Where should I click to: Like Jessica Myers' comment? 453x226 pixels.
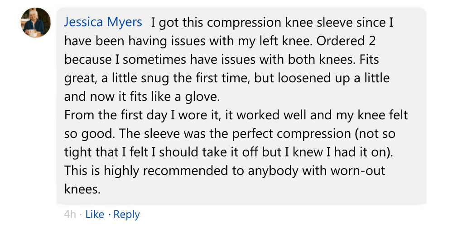95,214
